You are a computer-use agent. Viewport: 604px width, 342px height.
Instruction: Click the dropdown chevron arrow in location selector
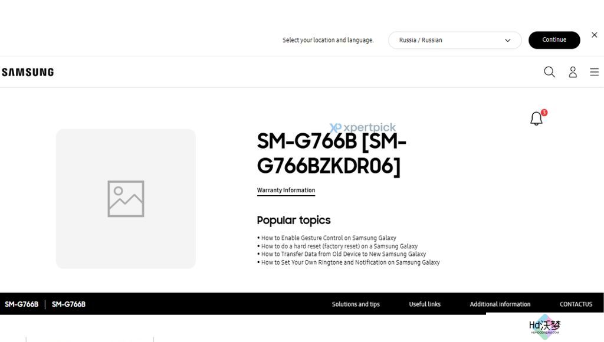coord(508,41)
